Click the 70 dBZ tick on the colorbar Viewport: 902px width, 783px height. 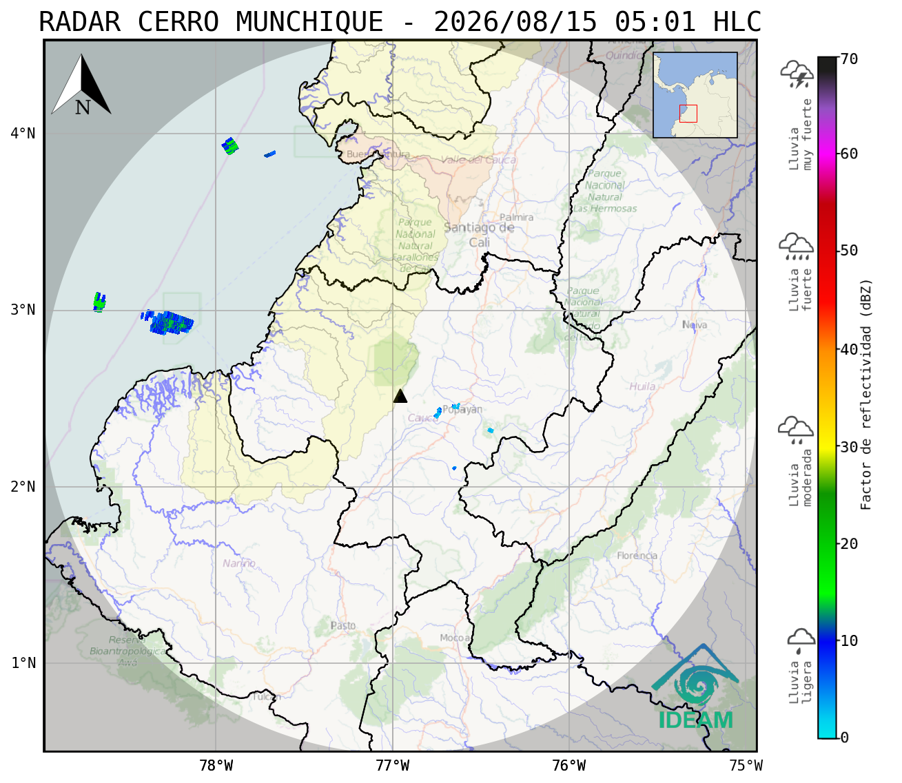[x=848, y=59]
